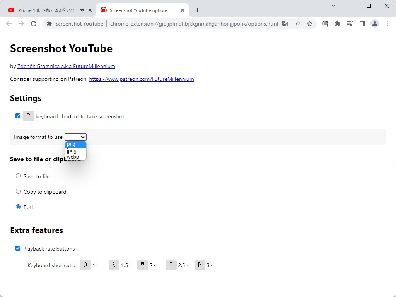The height and width of the screenshot is (297, 396).
Task: Click the 'Playback rate buttons' label text
Action: click(x=49, y=249)
